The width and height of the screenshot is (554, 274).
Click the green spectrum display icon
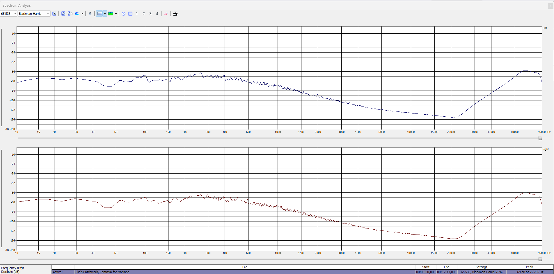(x=111, y=14)
